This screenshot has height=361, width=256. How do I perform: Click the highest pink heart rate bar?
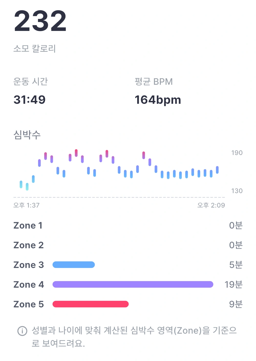[x=76, y=153]
